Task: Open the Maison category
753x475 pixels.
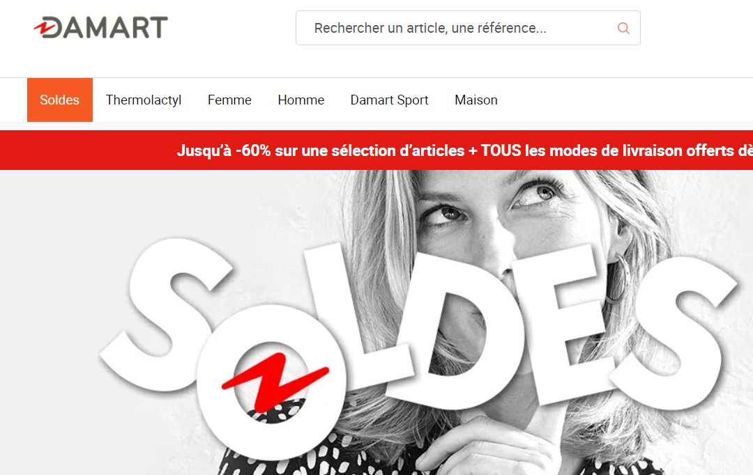Action: (x=476, y=100)
